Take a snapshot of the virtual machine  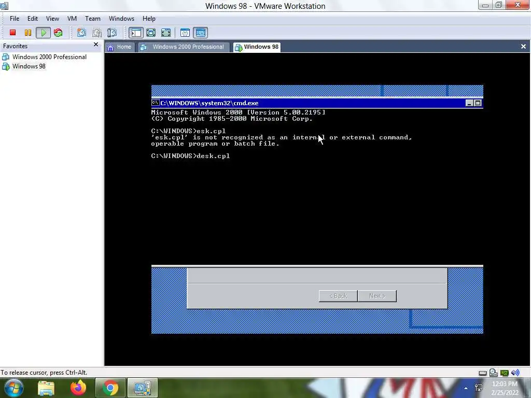click(81, 33)
